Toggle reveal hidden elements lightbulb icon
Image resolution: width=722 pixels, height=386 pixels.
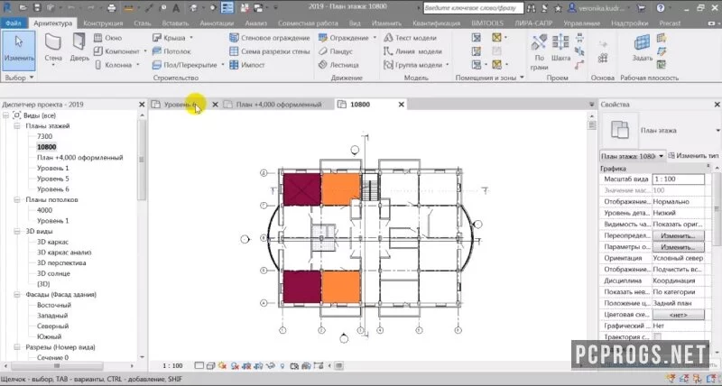click(x=282, y=366)
